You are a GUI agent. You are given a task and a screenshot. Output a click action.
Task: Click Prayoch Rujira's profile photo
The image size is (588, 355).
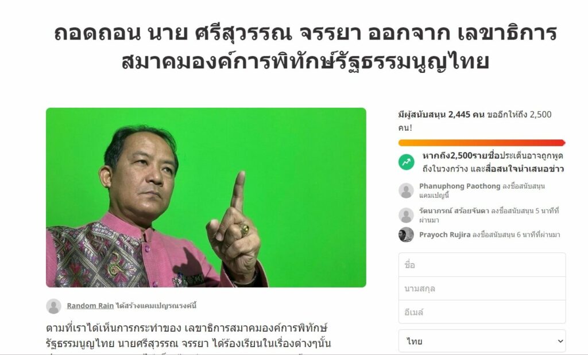point(406,235)
